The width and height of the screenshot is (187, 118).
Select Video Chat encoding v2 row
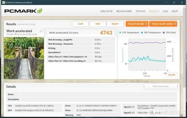click(81, 61)
